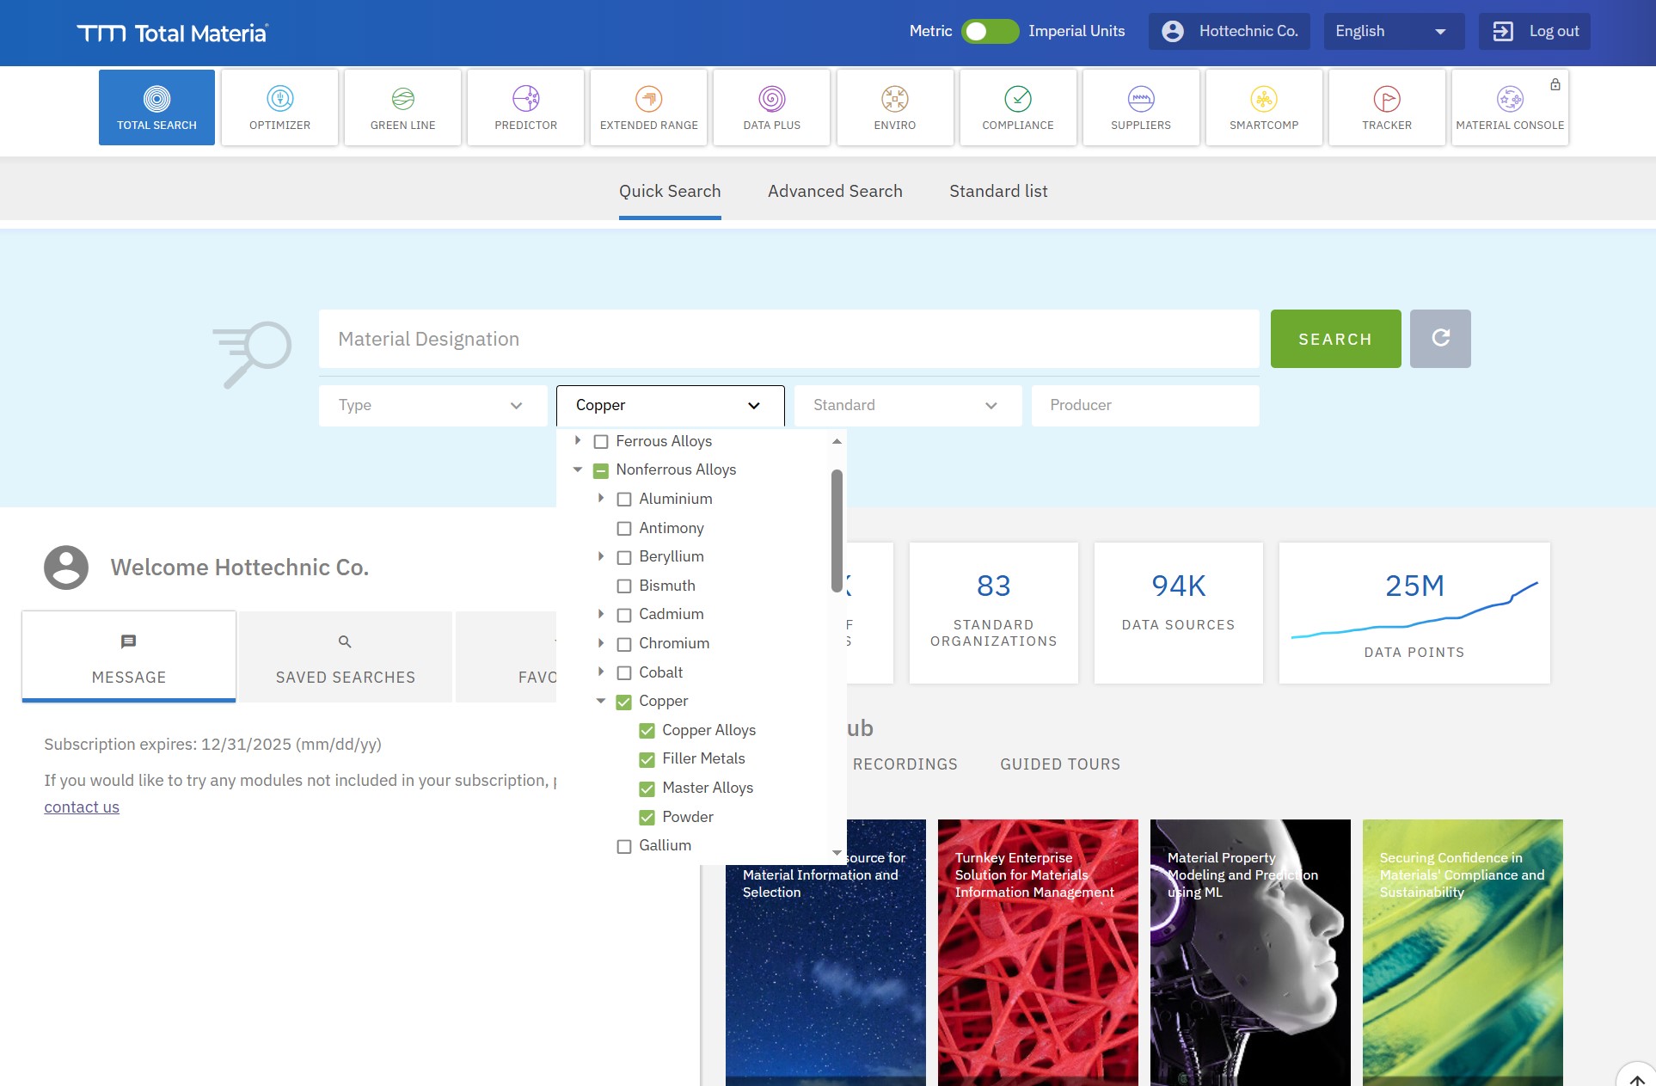The height and width of the screenshot is (1086, 1656).
Task: Open the Predictor module
Action: 525,107
